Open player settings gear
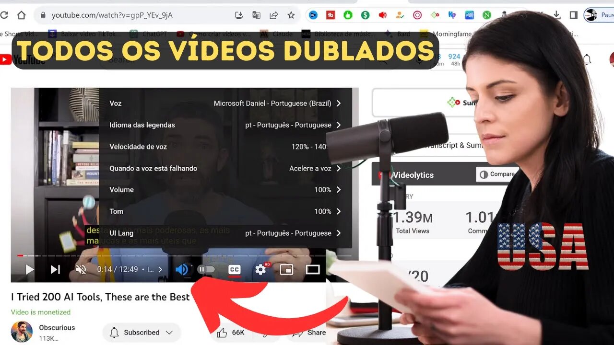 tap(260, 270)
